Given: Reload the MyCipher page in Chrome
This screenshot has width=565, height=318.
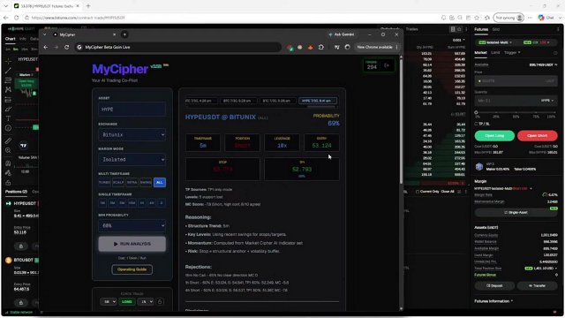Looking at the screenshot, I should [67, 47].
